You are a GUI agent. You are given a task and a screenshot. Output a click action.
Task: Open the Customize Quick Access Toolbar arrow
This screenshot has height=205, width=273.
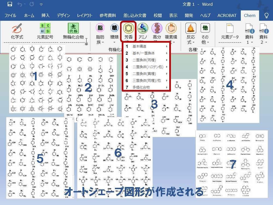(41, 4)
